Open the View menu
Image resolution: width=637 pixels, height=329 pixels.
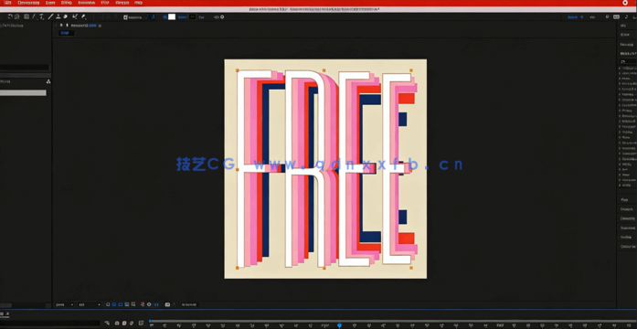(105, 3)
